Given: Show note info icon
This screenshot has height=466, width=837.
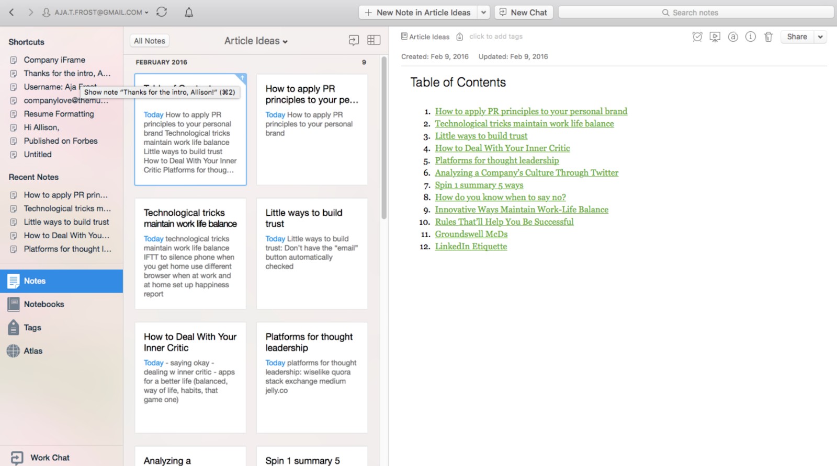Looking at the screenshot, I should click(x=751, y=37).
